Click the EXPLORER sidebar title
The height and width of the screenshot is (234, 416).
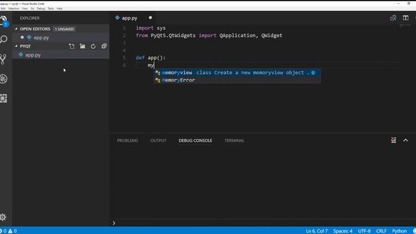coord(30,18)
